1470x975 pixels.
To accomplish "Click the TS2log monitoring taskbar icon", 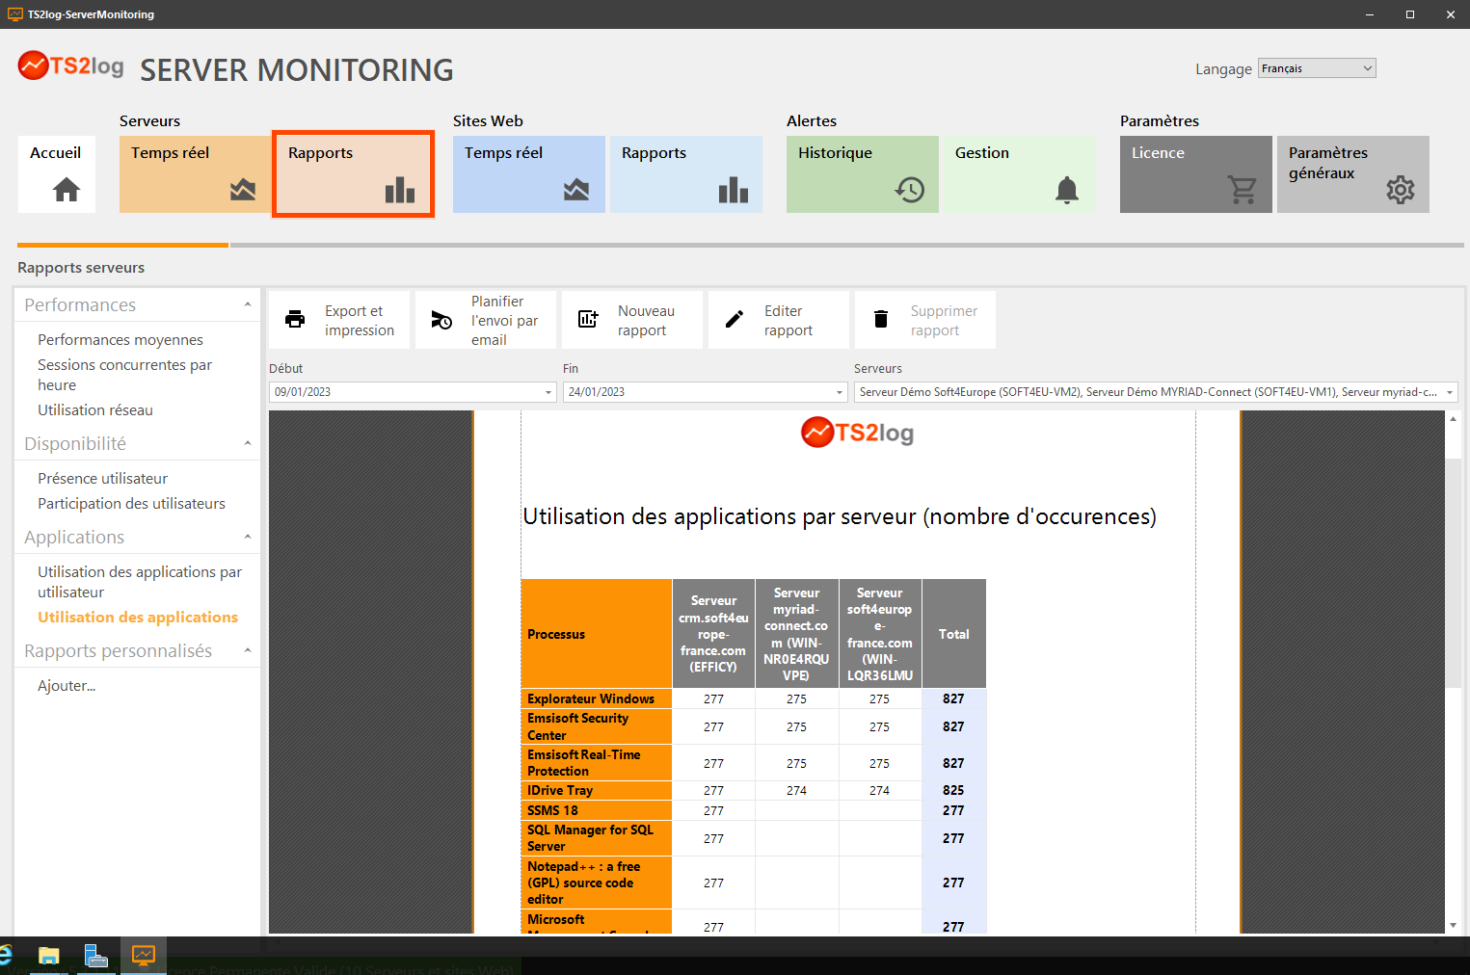I will click(144, 956).
